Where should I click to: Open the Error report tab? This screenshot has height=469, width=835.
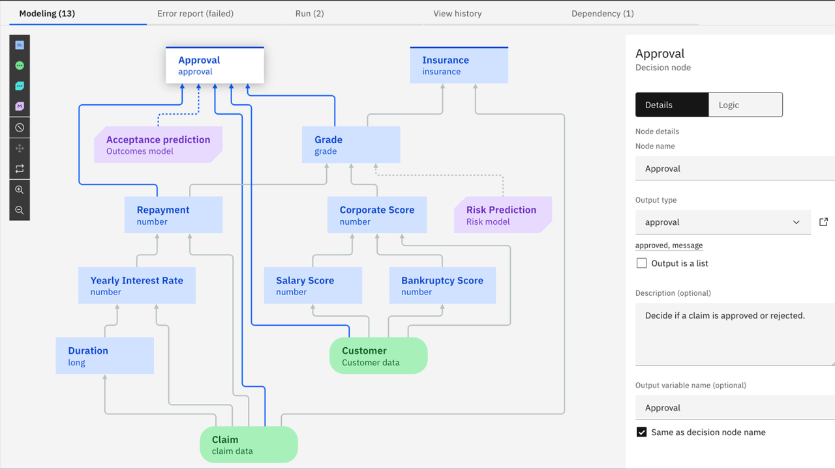(195, 13)
